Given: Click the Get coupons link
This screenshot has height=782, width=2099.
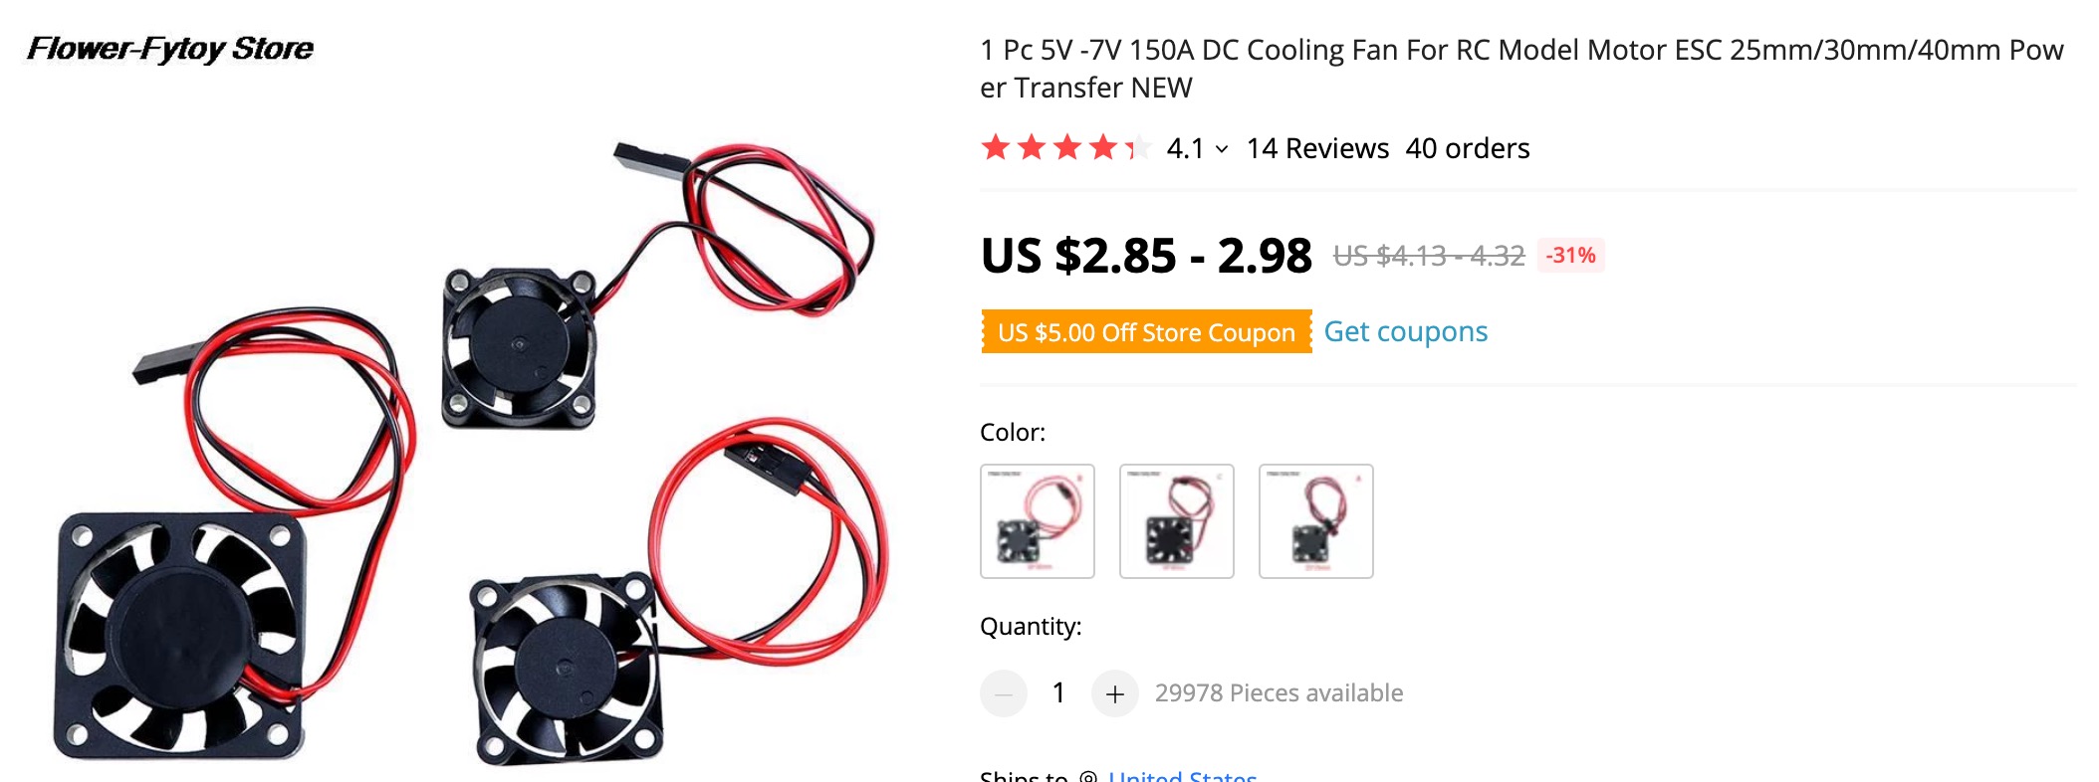Looking at the screenshot, I should pos(1405,331).
